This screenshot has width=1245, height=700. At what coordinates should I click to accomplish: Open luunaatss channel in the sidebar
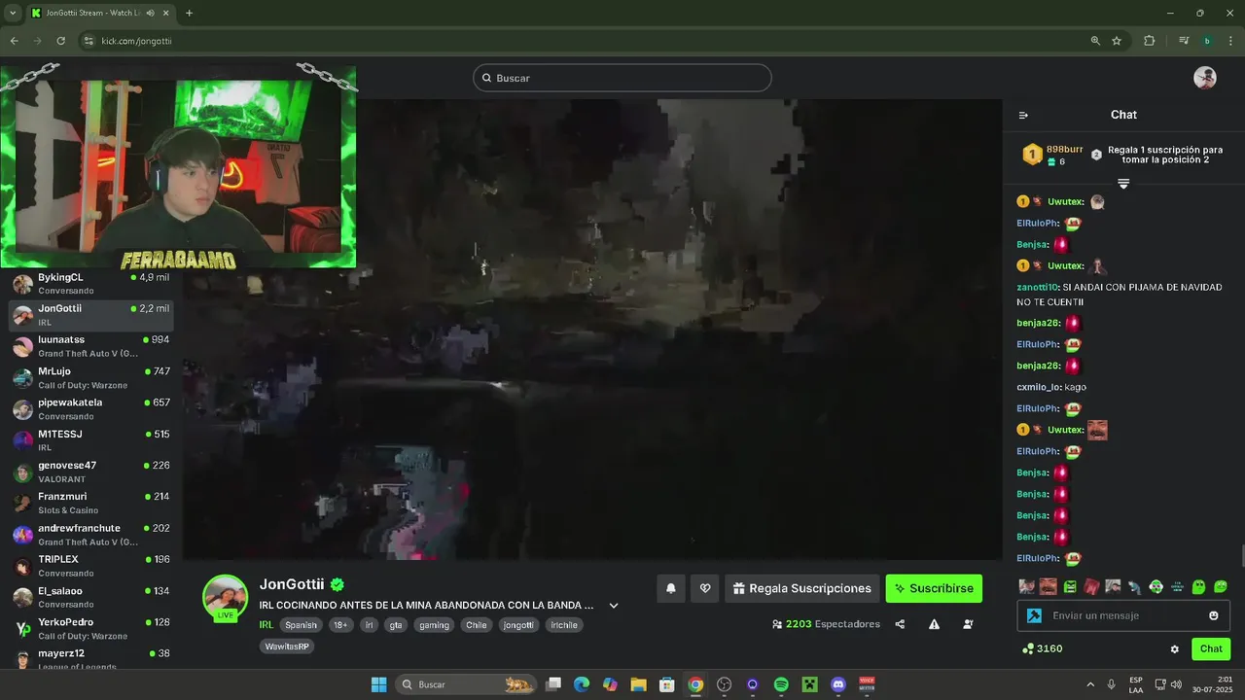[x=91, y=346]
